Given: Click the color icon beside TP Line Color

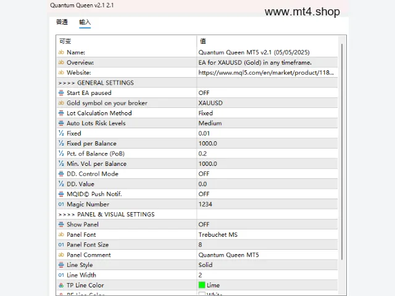Looking at the screenshot, I should 61,285.
